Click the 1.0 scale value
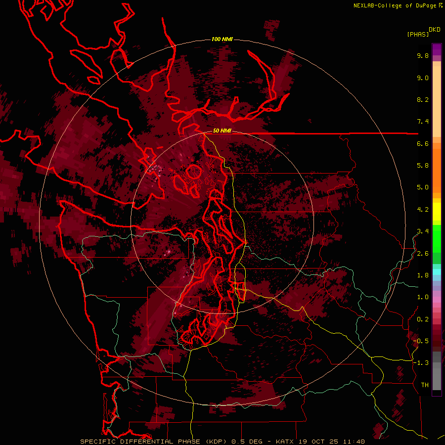445x445 pixels. click(423, 297)
